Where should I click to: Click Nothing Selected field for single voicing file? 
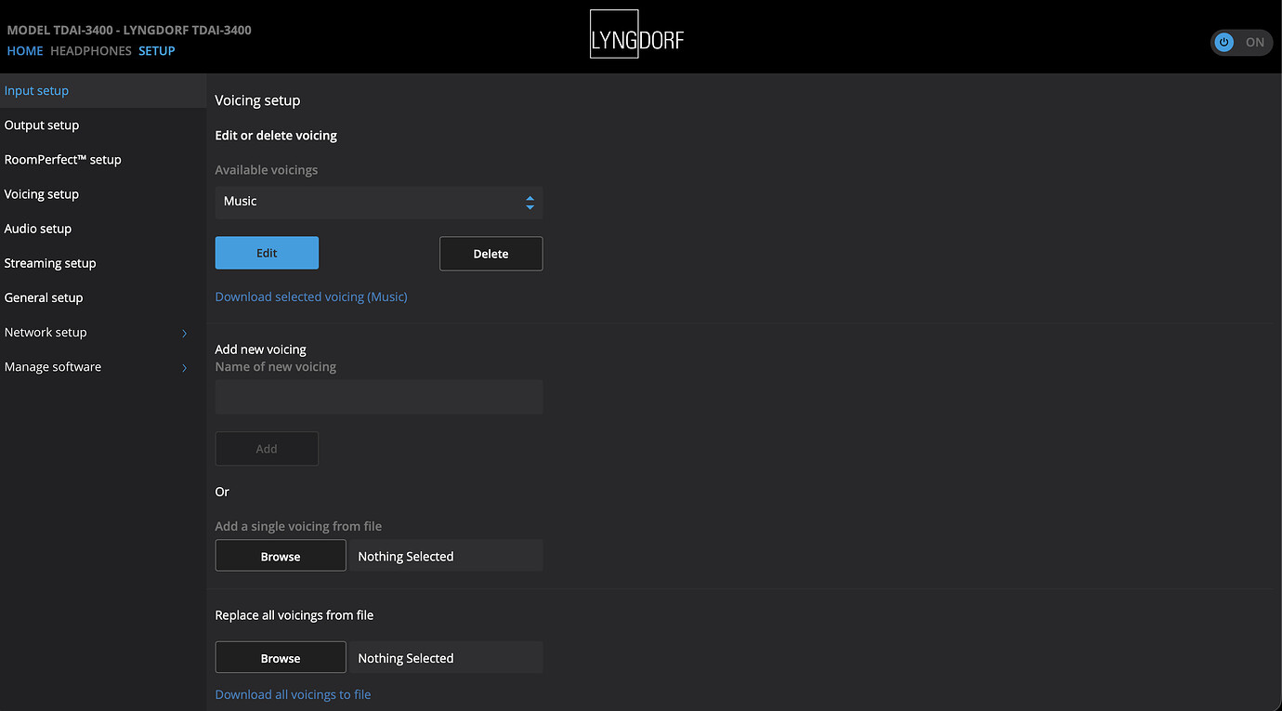pos(444,556)
